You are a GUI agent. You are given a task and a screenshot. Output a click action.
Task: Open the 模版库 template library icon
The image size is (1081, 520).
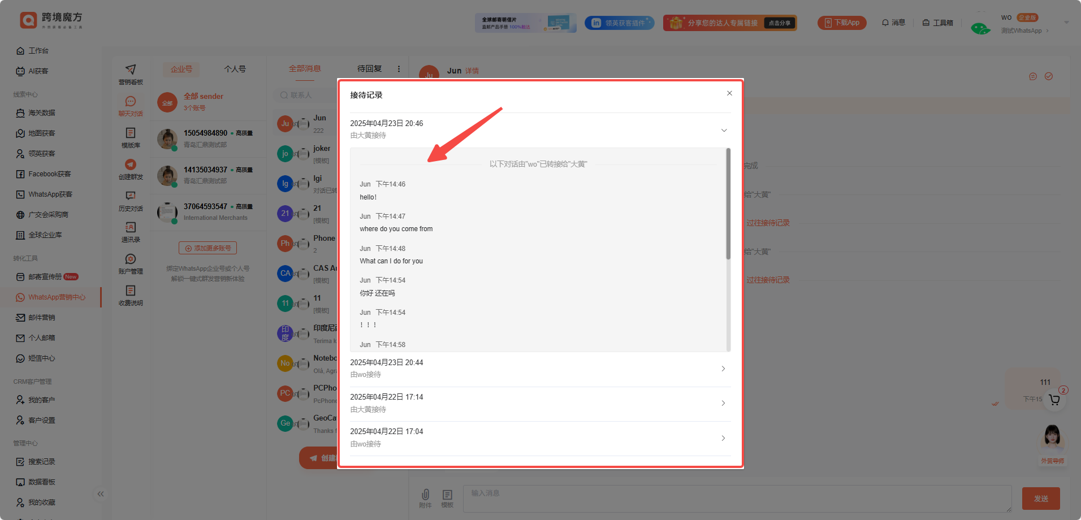131,133
